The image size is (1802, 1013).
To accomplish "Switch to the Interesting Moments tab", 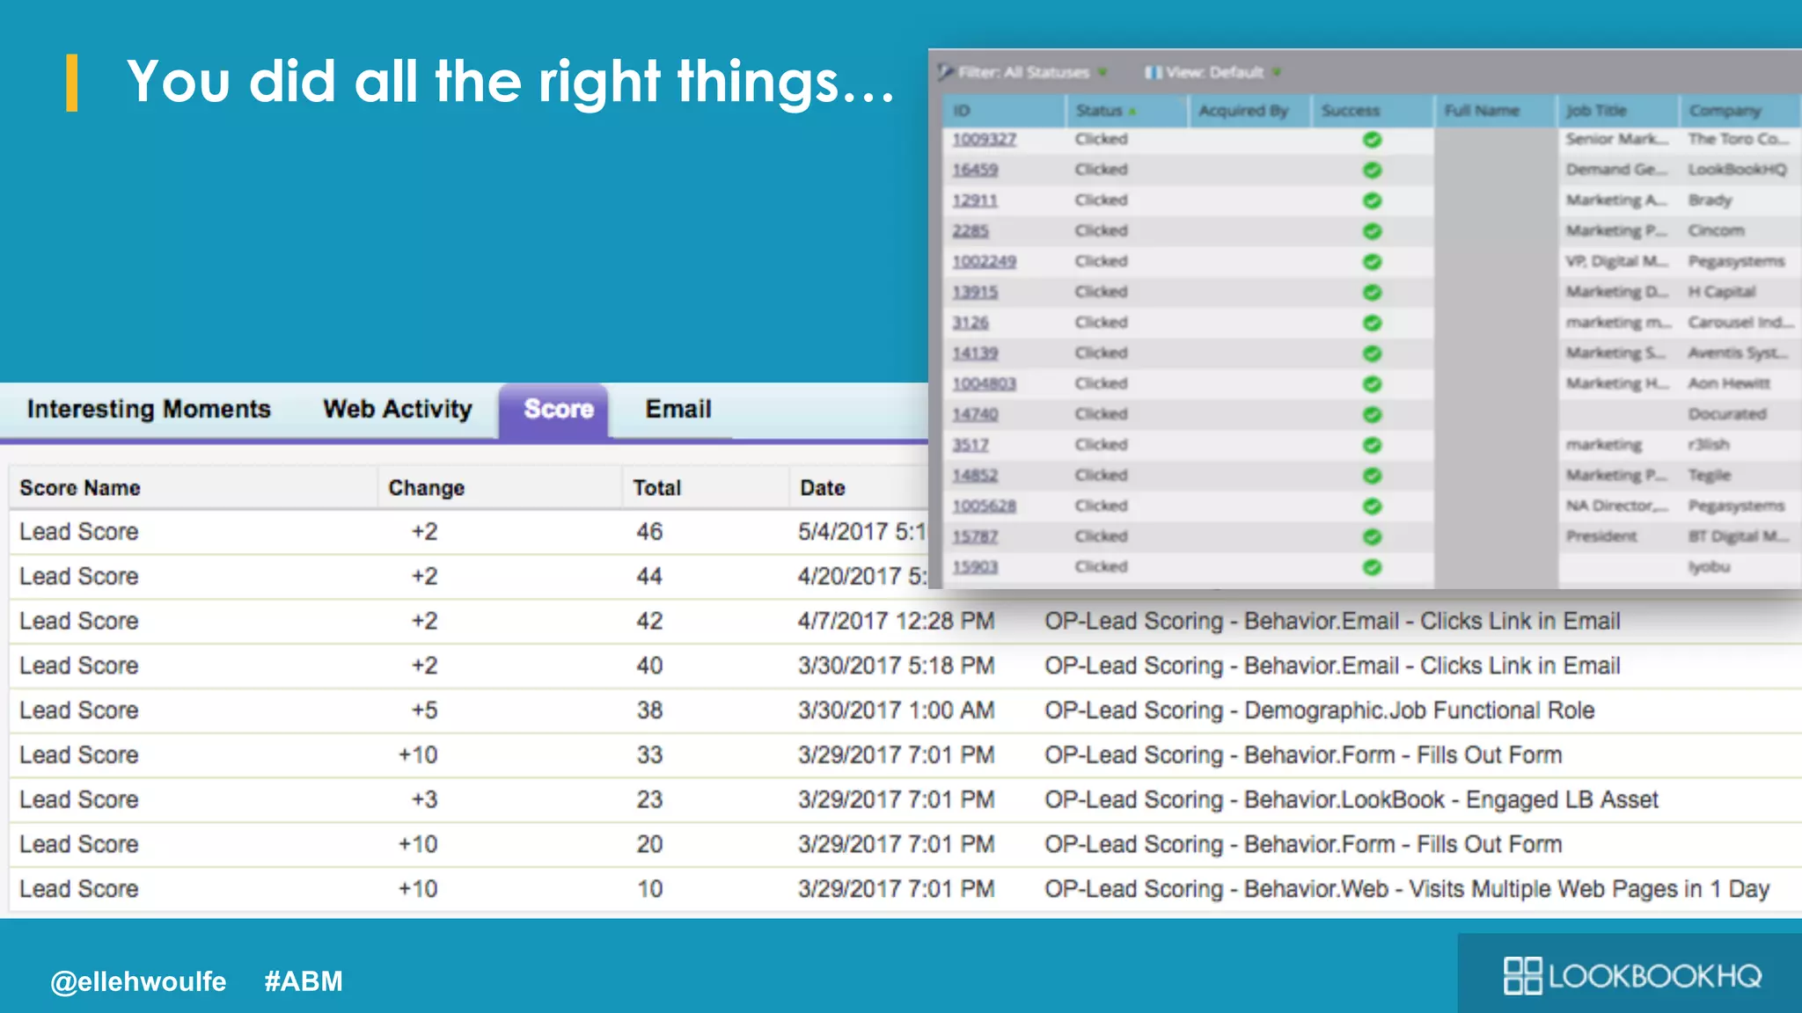I will [x=149, y=409].
